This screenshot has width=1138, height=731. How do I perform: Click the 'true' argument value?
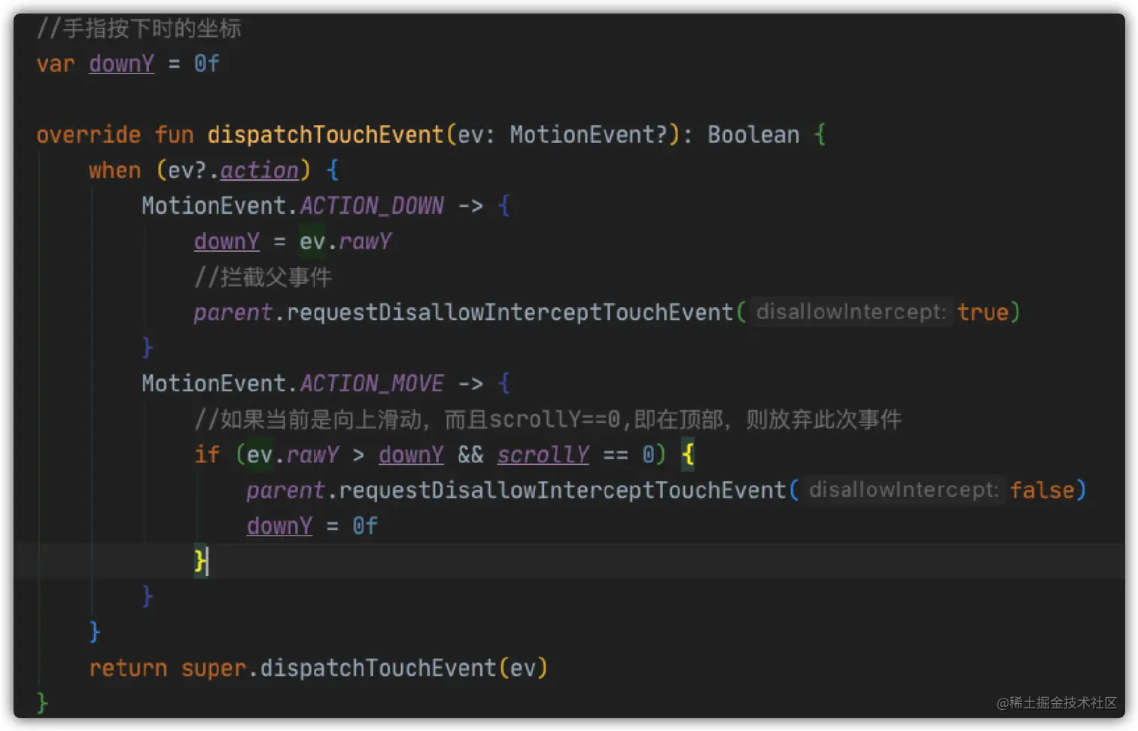point(982,312)
